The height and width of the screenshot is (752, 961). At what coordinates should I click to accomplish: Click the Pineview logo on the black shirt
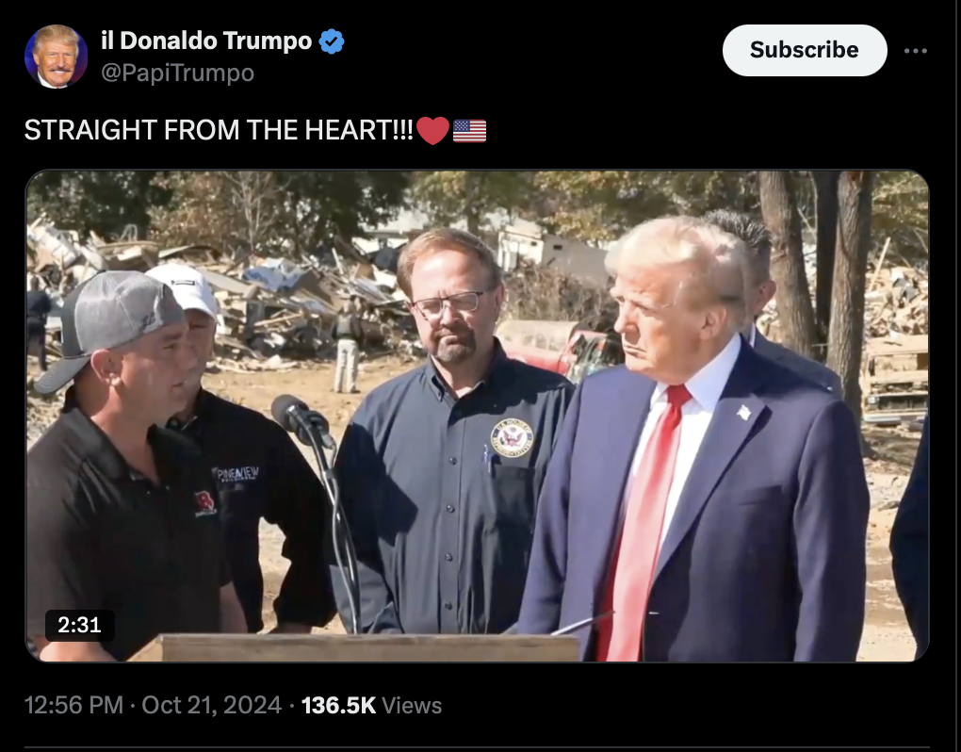click(x=236, y=474)
